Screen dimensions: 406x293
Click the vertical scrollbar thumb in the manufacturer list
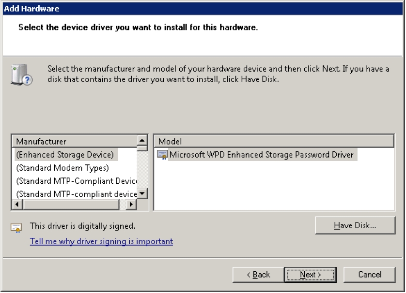point(142,148)
